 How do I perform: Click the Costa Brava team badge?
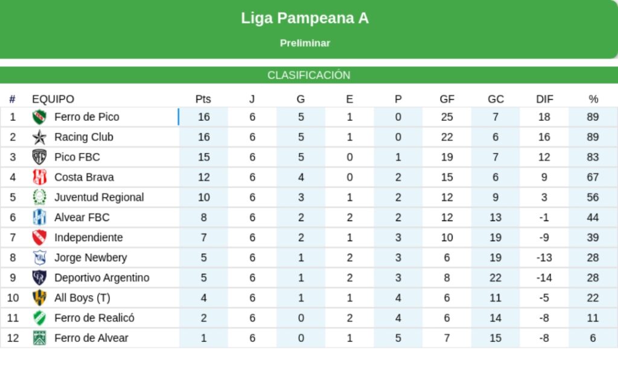tap(39, 177)
